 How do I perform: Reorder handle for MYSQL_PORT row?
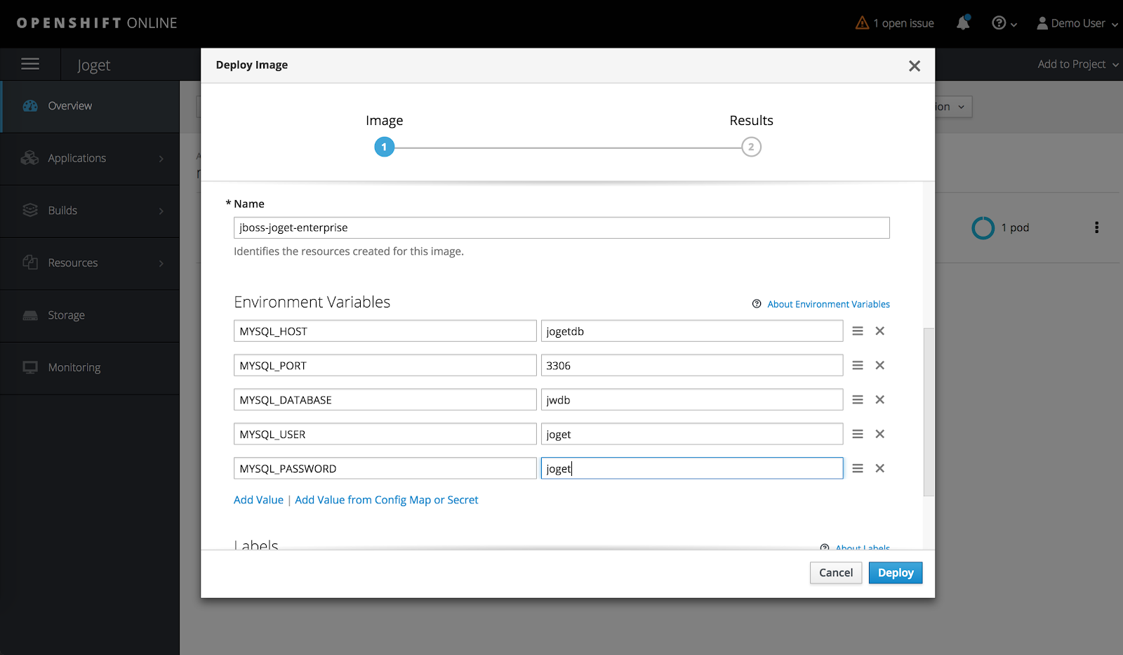(858, 365)
